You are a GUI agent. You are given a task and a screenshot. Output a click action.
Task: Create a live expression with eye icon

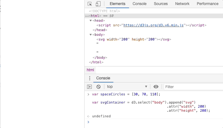[156, 87]
